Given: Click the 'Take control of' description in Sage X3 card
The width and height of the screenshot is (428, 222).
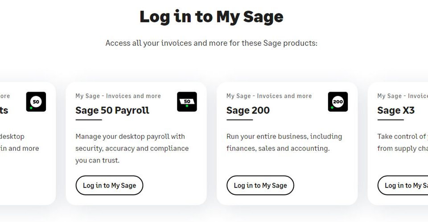Looking at the screenshot, I should (403, 142).
